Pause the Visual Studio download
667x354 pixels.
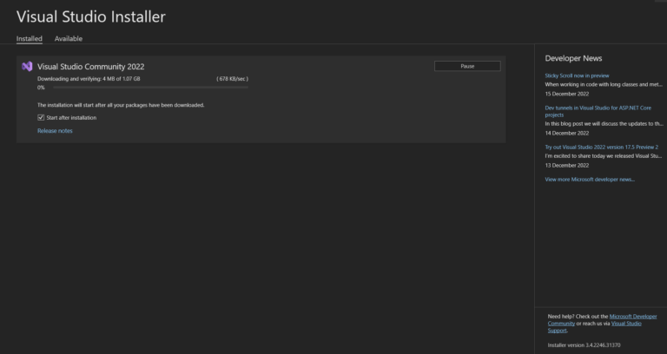pyautogui.click(x=467, y=66)
